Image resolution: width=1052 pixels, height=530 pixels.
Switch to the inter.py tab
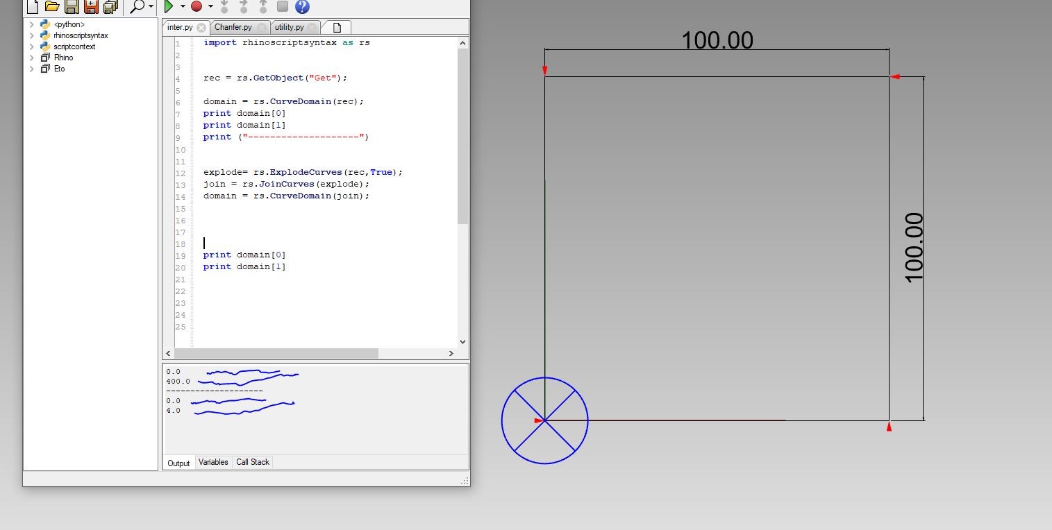click(x=180, y=27)
